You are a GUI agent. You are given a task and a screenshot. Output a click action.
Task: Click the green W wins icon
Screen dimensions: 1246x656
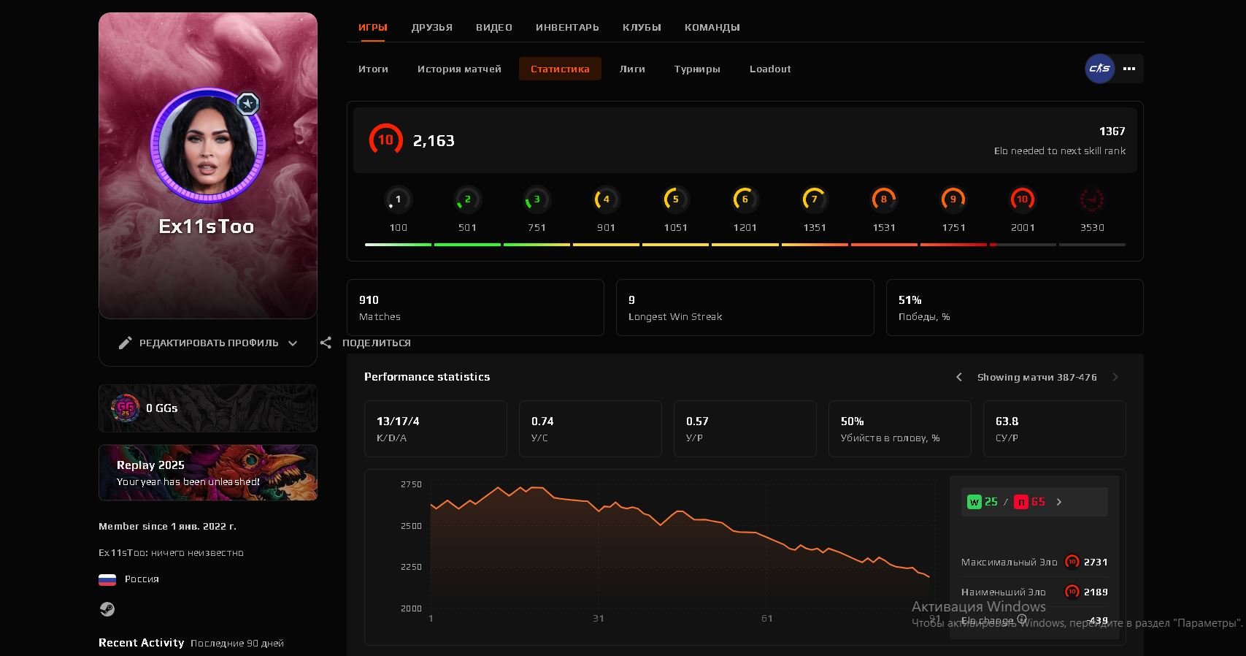pyautogui.click(x=974, y=502)
